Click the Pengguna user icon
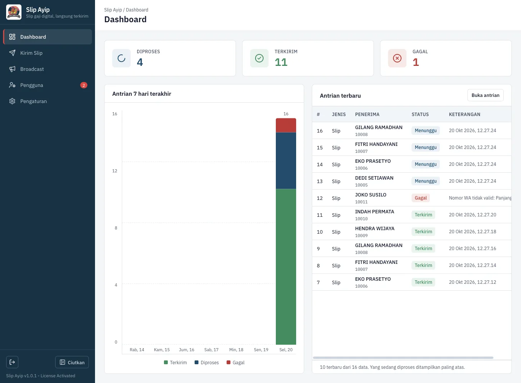The image size is (521, 383). point(12,85)
